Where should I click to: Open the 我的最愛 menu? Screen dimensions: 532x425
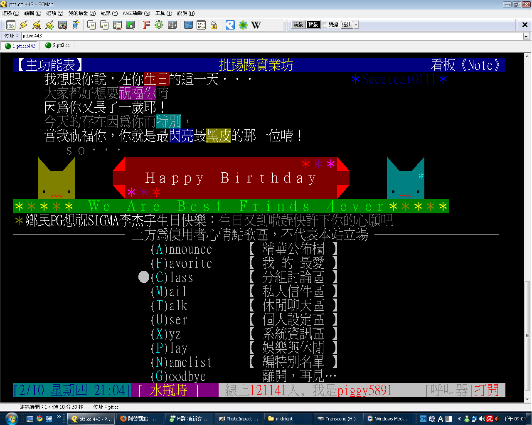tap(82, 13)
